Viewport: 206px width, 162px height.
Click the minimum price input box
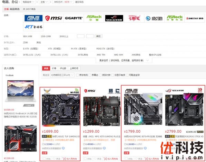pos(80,36)
